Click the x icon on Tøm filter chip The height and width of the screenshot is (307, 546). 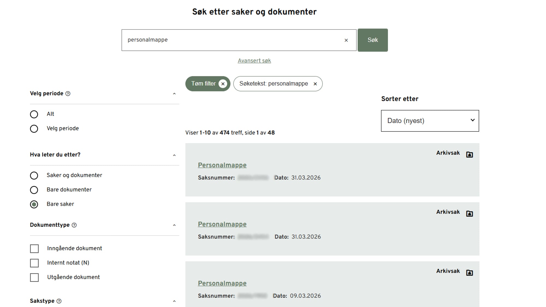(x=223, y=84)
